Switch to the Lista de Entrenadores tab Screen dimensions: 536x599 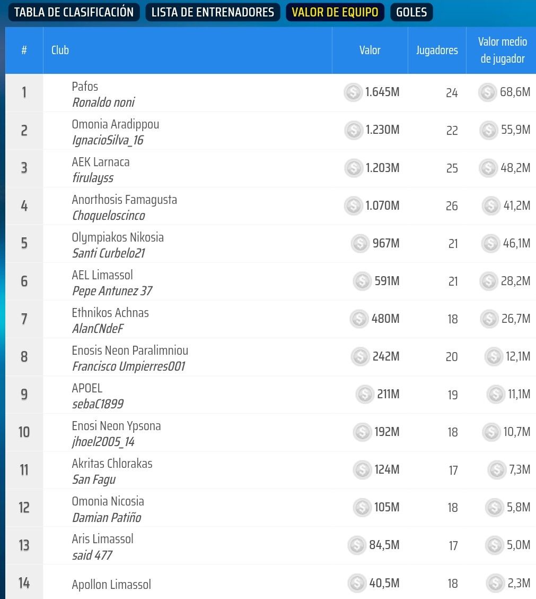[x=213, y=12]
